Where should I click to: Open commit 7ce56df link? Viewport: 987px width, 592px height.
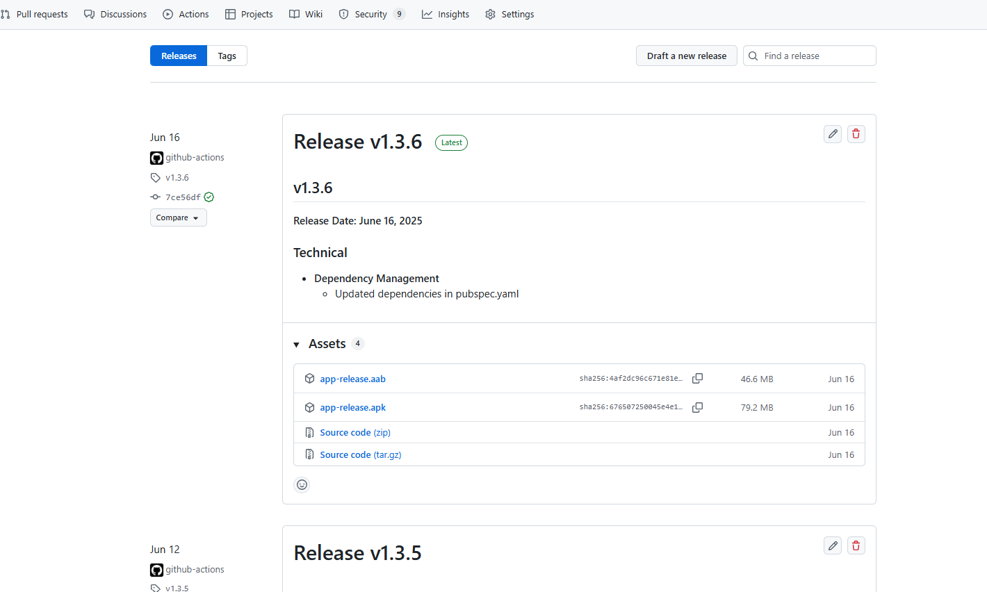click(x=183, y=197)
